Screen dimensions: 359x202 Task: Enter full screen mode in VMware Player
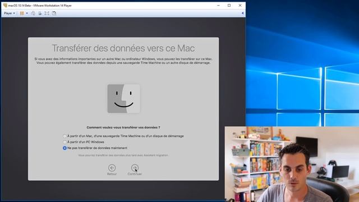(x=47, y=13)
